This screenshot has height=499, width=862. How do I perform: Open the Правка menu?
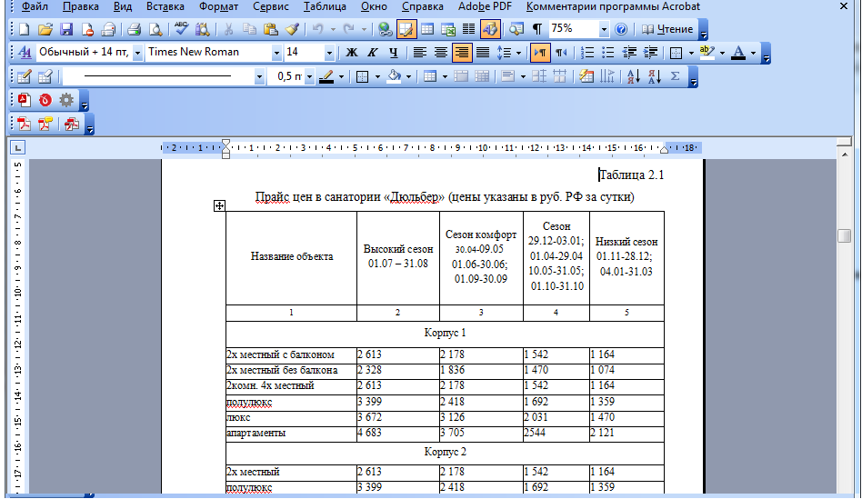pyautogui.click(x=80, y=6)
